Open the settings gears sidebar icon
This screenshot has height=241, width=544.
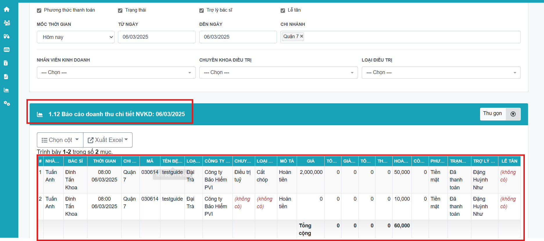coord(7,103)
